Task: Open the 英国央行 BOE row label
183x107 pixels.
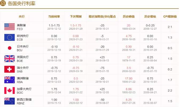Action: [x=23, y=59]
